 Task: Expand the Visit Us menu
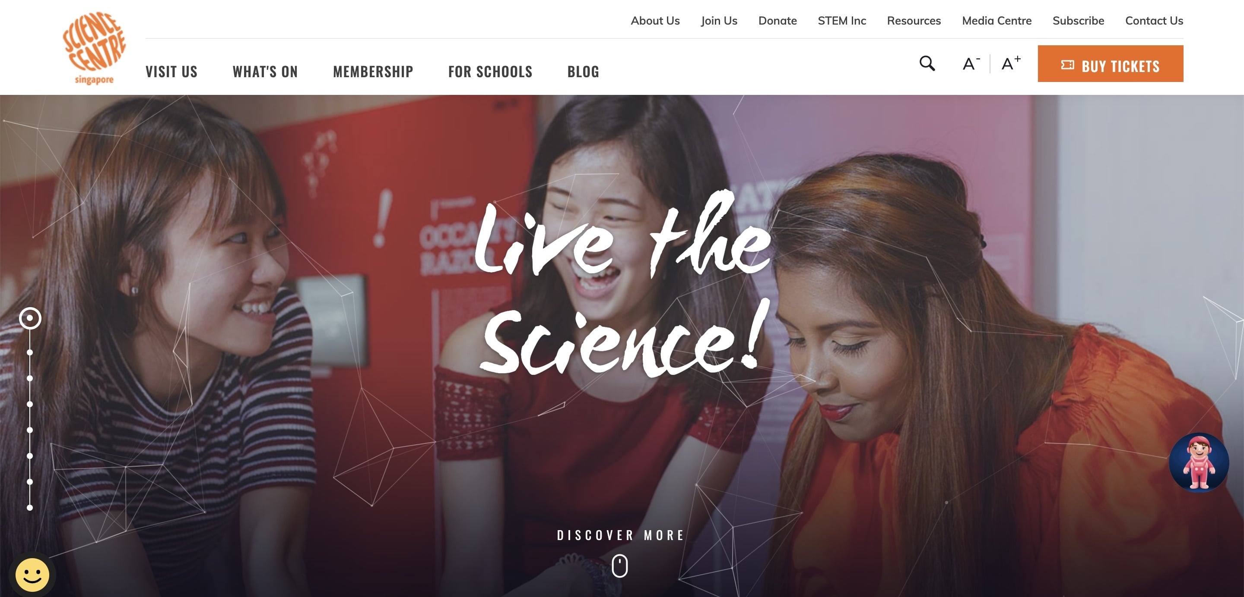[171, 72]
